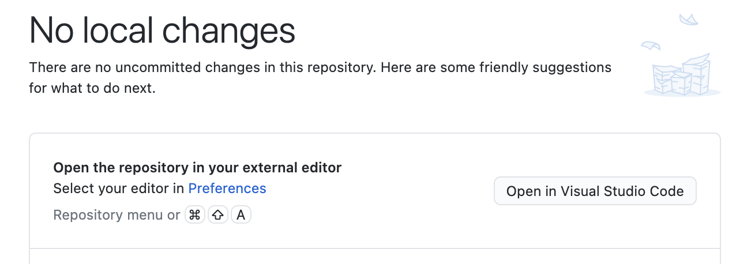Click the letter A keycap
The height and width of the screenshot is (264, 751).
click(x=241, y=215)
